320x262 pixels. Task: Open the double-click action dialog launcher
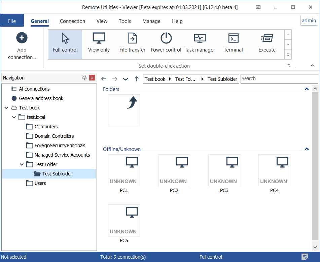(289, 66)
